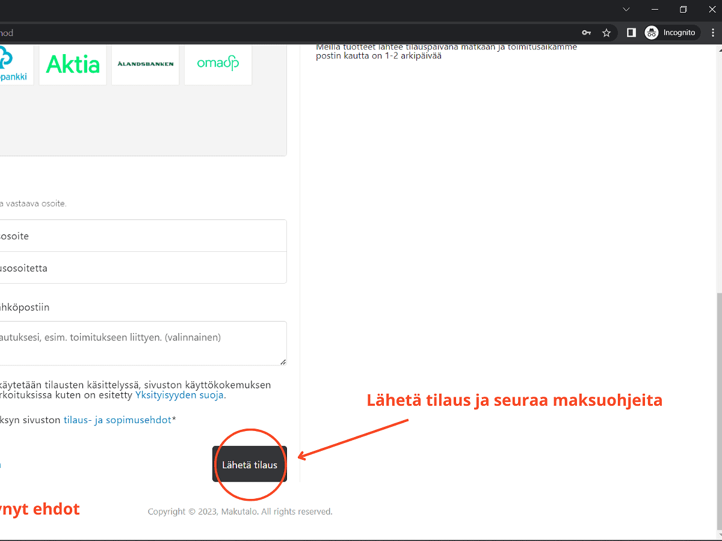Open the tilaus- ja sopimusehdot link
The width and height of the screenshot is (722, 541).
click(117, 420)
